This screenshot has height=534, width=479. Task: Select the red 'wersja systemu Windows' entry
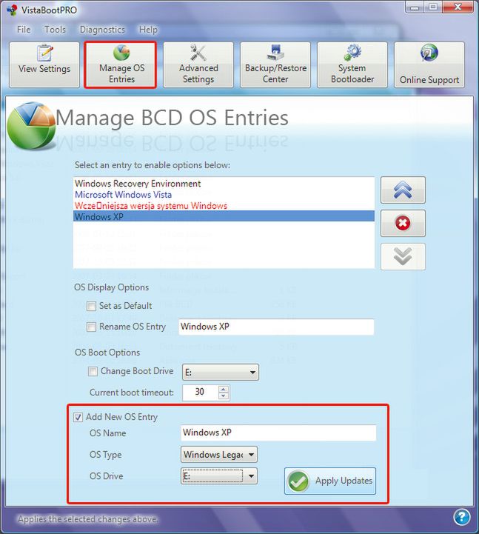224,205
